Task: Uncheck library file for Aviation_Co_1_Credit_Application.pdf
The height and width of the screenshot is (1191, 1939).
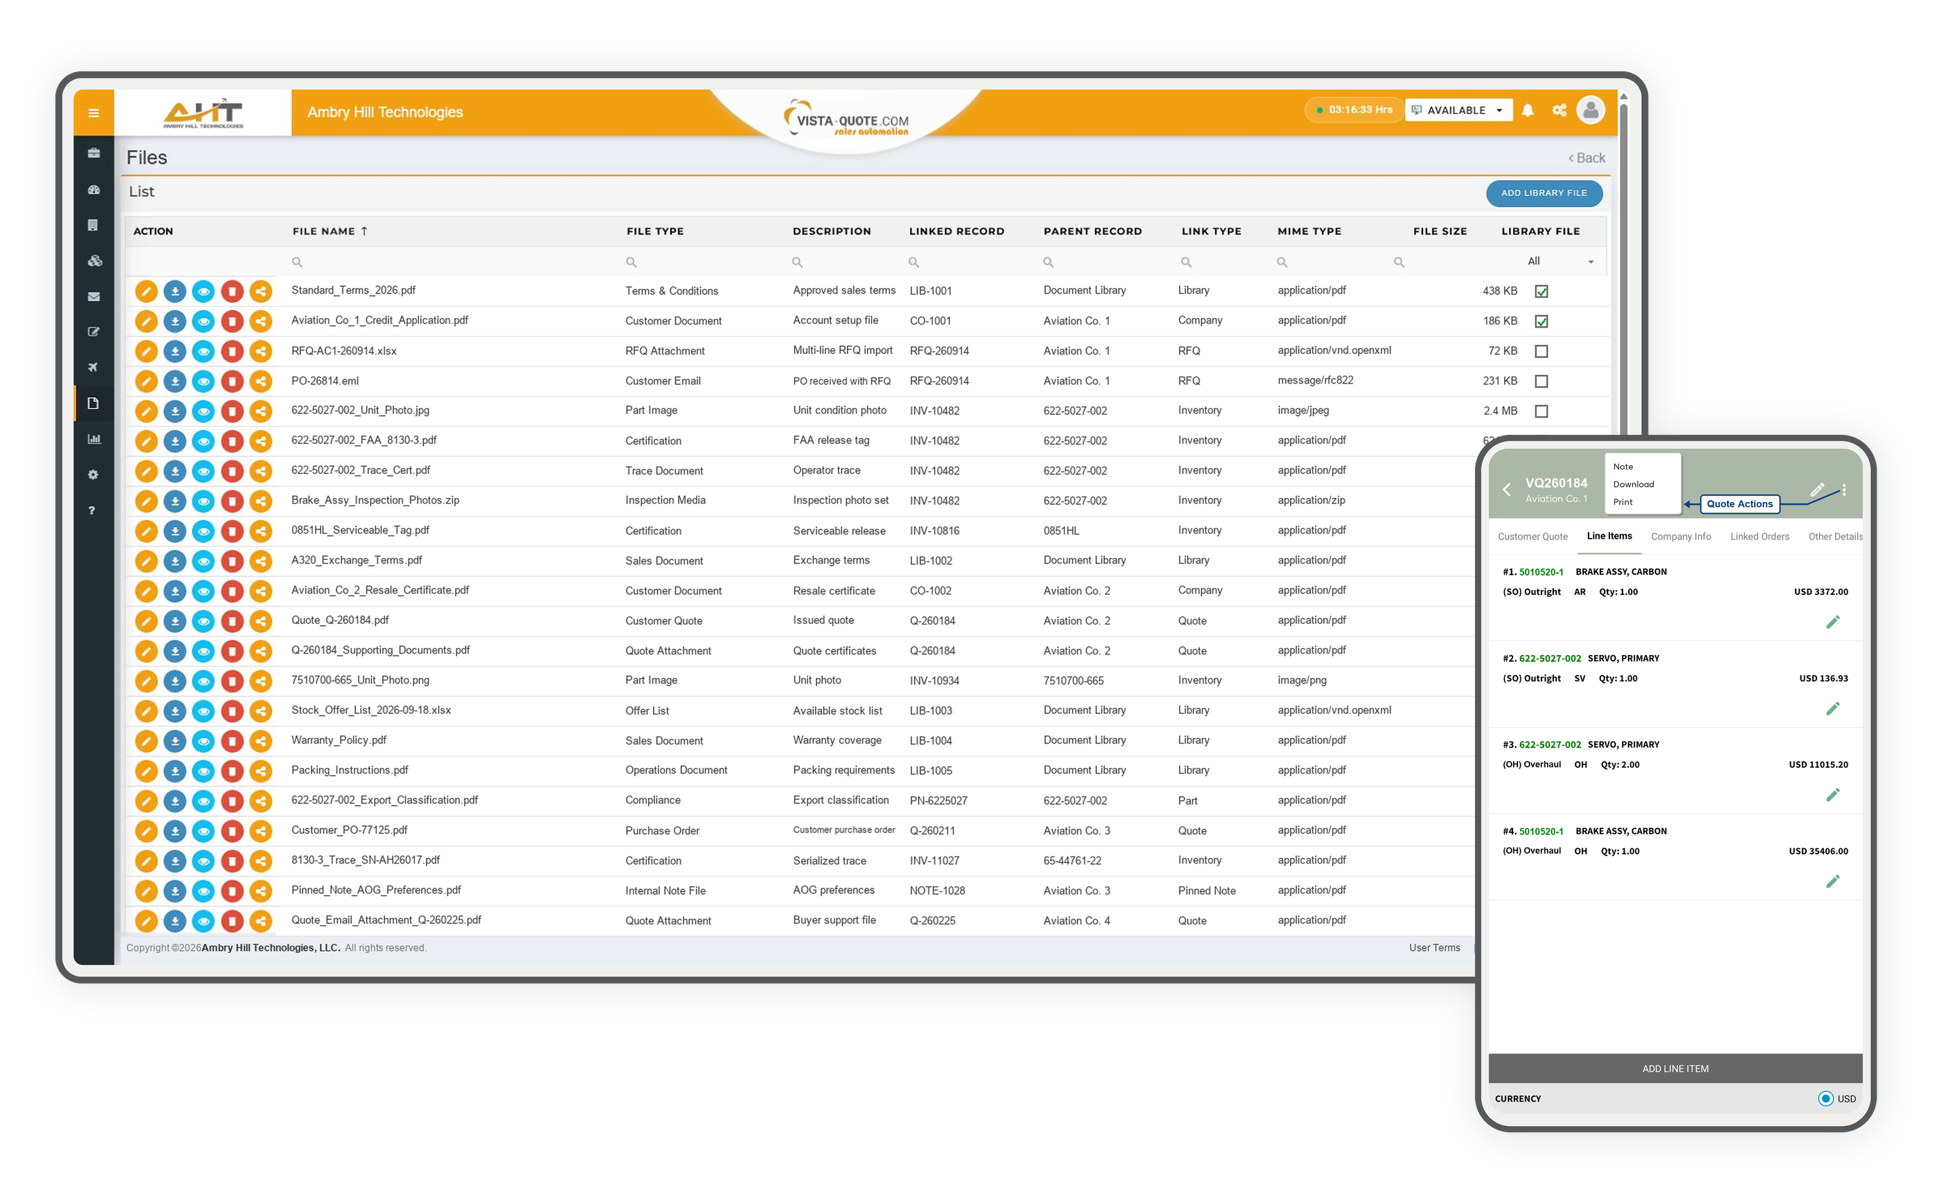Action: [1542, 321]
